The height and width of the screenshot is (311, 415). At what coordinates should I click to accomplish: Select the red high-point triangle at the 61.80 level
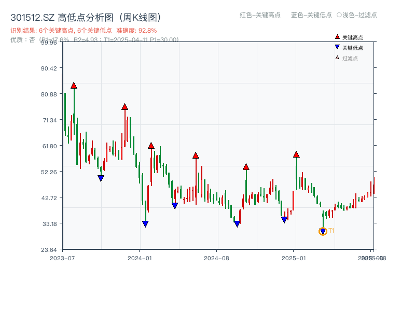click(150, 145)
